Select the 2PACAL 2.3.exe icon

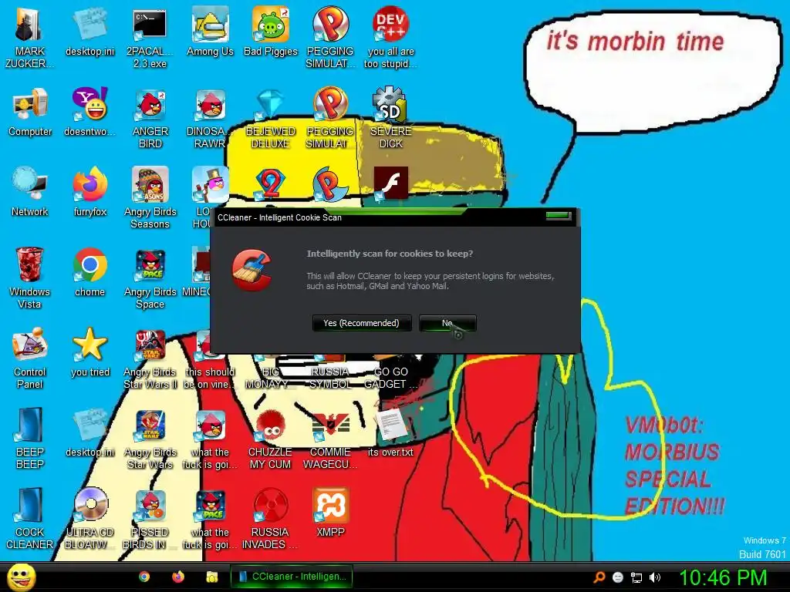150,39
